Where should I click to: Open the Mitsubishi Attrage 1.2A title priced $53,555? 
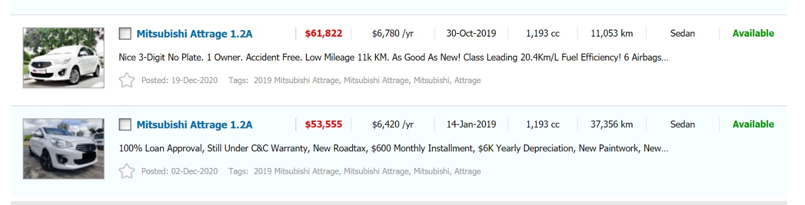click(194, 125)
